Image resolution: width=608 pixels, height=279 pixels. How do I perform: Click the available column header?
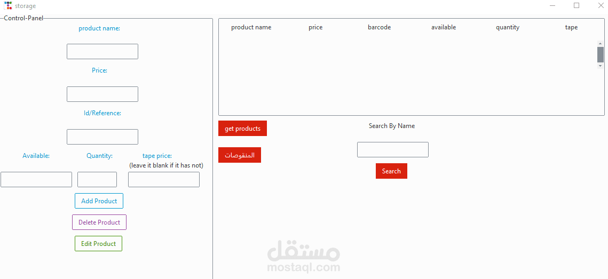(444, 27)
